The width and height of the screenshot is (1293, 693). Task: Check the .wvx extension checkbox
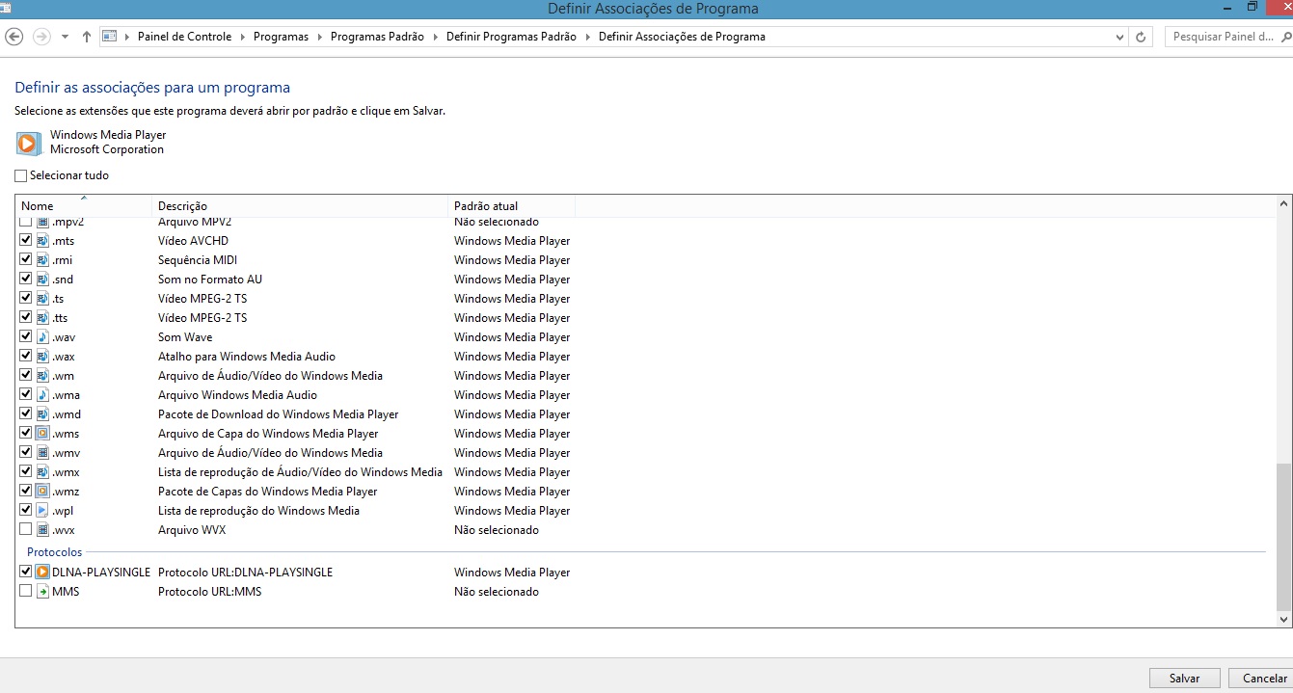(x=26, y=529)
